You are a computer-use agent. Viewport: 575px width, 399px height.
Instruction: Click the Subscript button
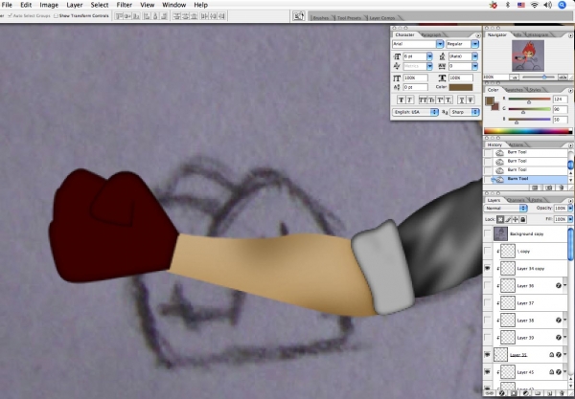(x=448, y=100)
